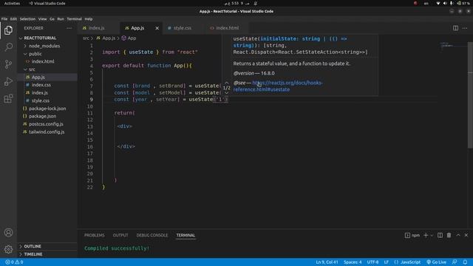Open index.html in the explorer tree
Viewport: 473px width, 266px height.
[43, 61]
